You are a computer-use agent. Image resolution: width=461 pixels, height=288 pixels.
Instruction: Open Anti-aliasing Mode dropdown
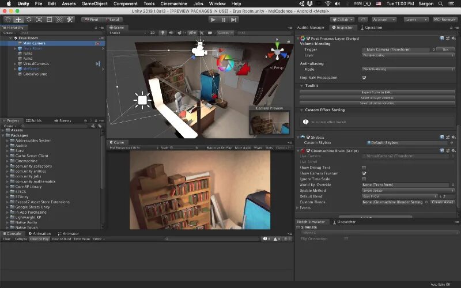[408, 69]
